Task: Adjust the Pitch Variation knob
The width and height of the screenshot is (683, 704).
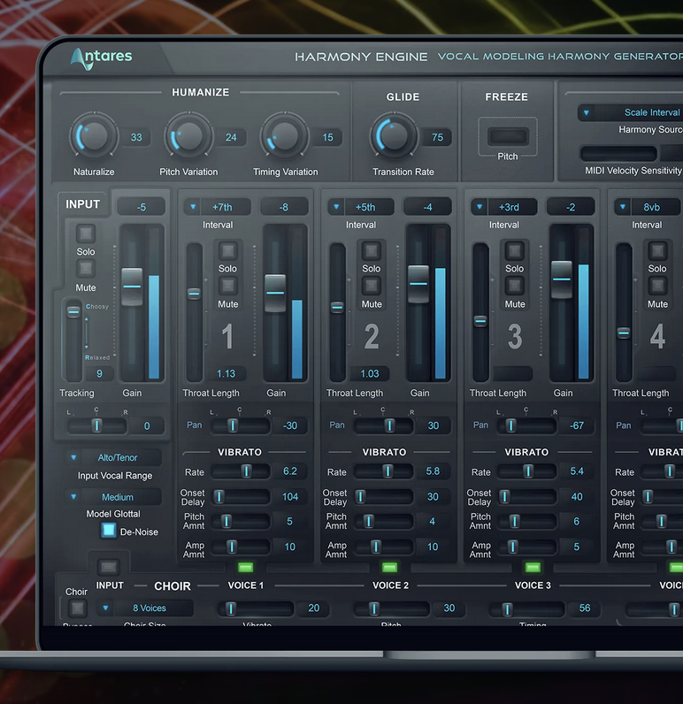Action: [188, 135]
